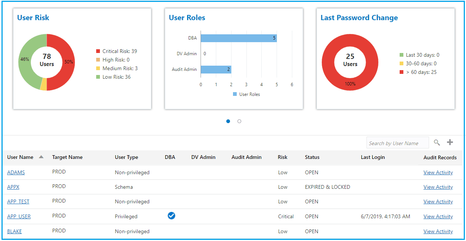Open the ADAMS user link
Image resolution: width=466 pixels, height=241 pixels.
(x=16, y=172)
